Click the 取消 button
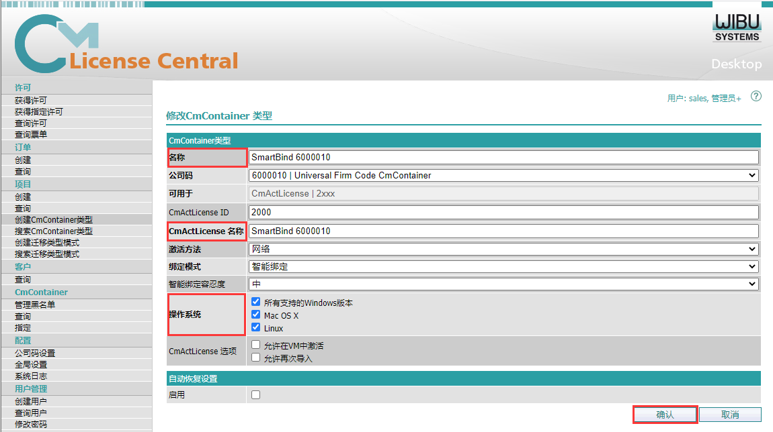Screen dimensions: 773x432 point(730,415)
